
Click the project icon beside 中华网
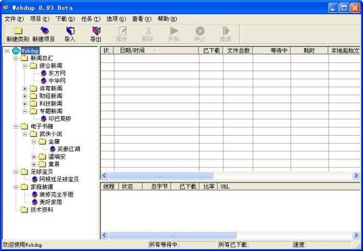(43, 81)
